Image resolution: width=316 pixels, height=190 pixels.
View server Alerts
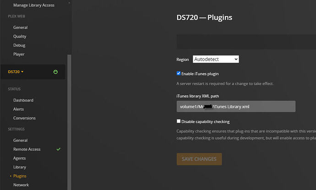coord(18,109)
